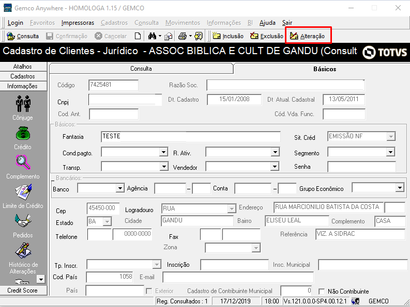This screenshot has height=307, width=410.
Task: Click the Exclusão toolbar button
Action: (x=266, y=36)
